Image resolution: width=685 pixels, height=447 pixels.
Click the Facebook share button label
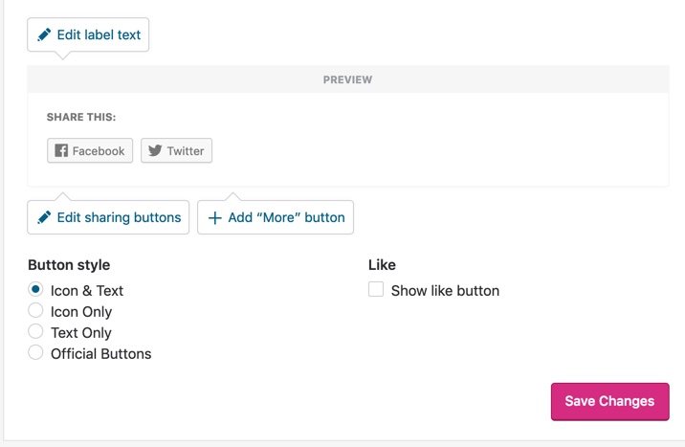tap(99, 151)
